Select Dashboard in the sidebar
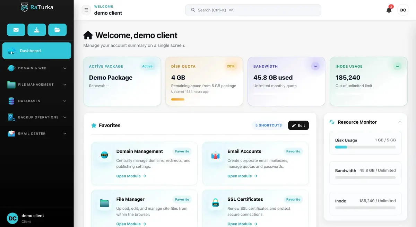 [x=37, y=51]
